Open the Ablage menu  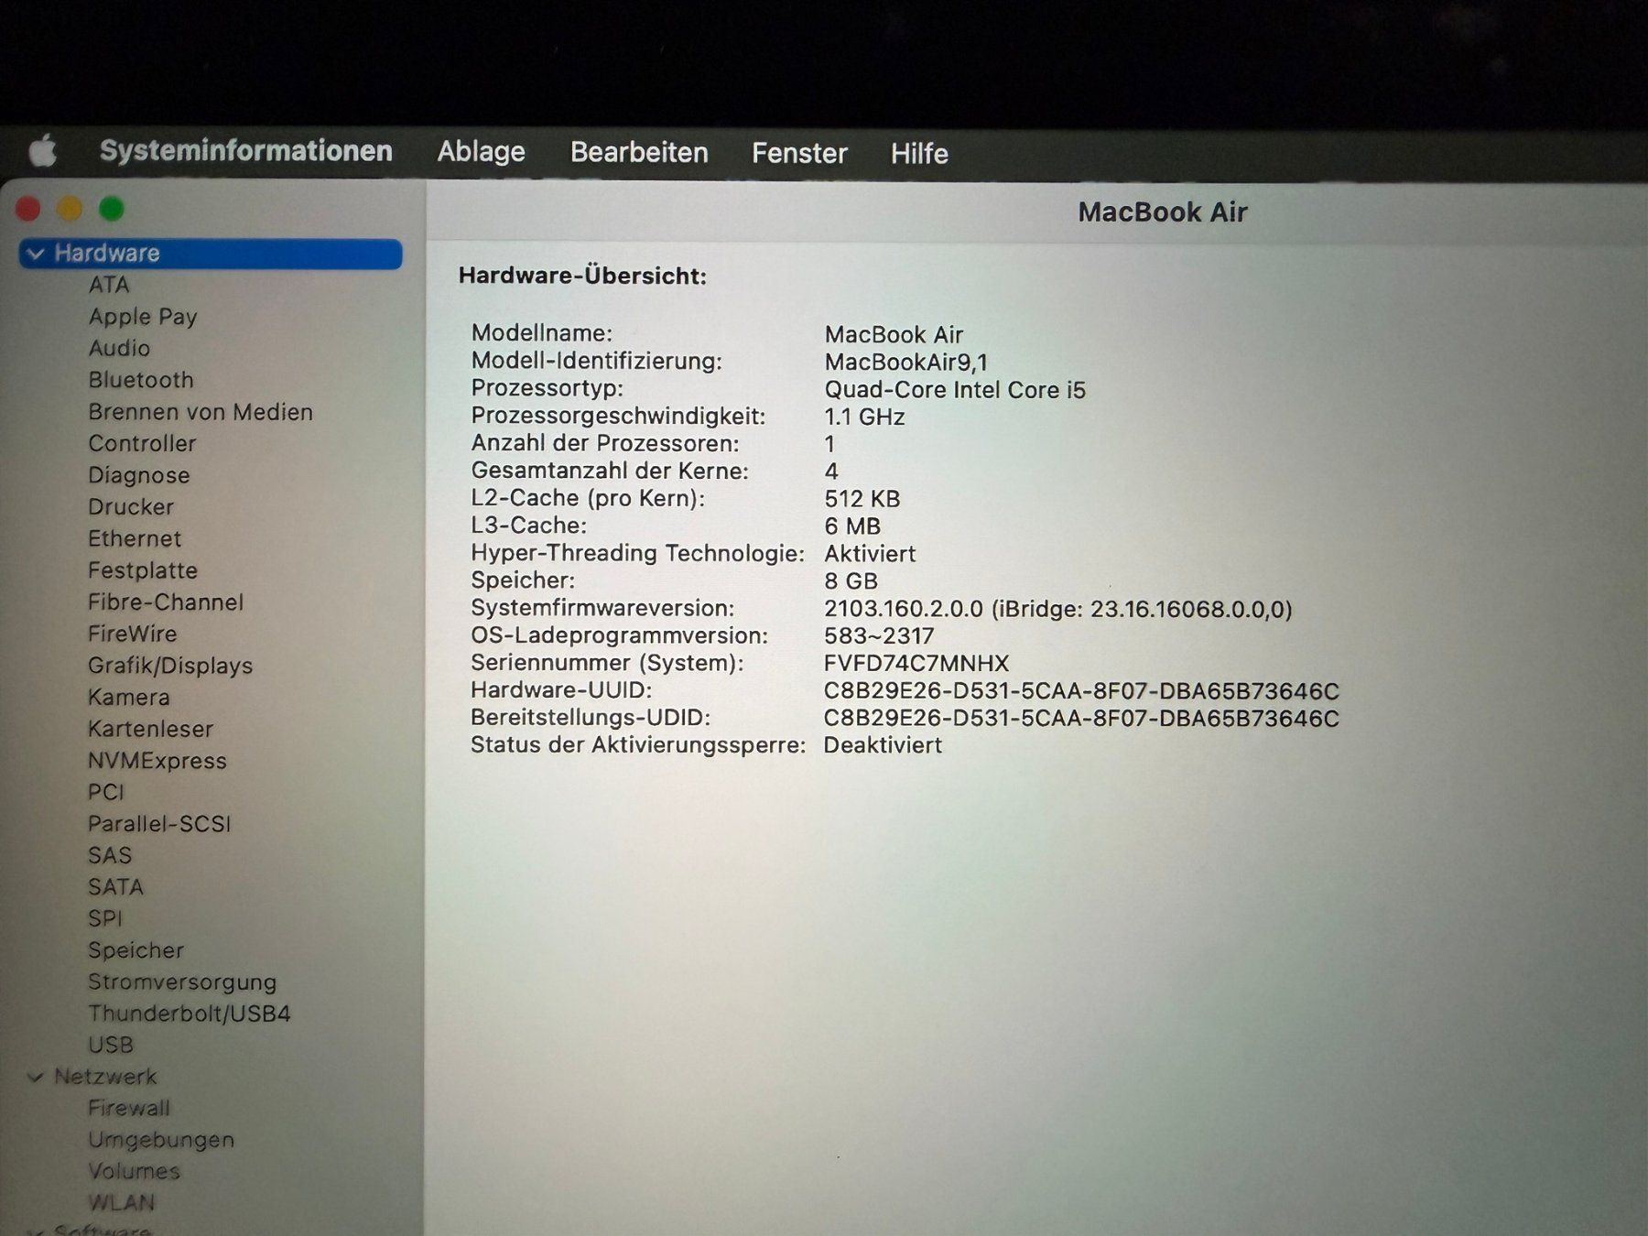481,151
